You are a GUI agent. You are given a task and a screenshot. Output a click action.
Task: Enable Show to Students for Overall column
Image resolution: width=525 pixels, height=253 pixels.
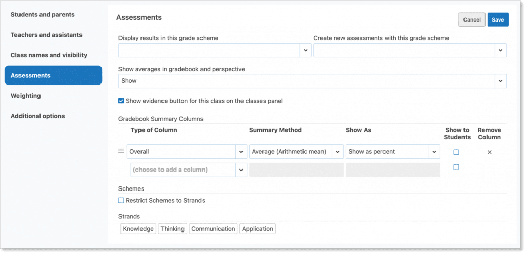(x=456, y=152)
